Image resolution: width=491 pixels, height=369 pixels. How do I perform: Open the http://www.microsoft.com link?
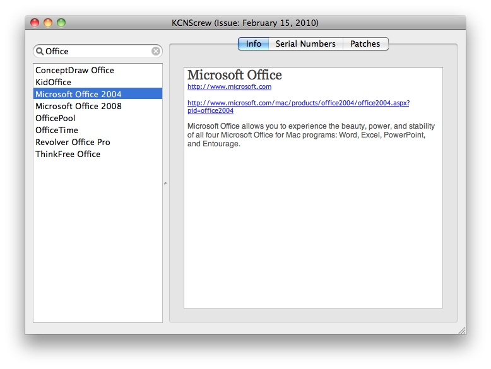(229, 86)
